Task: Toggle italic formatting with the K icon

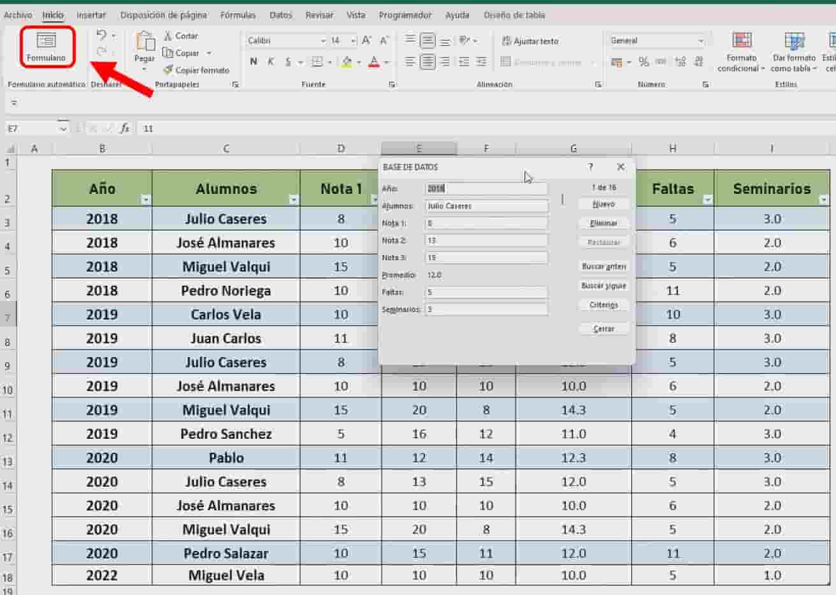Action: (270, 62)
